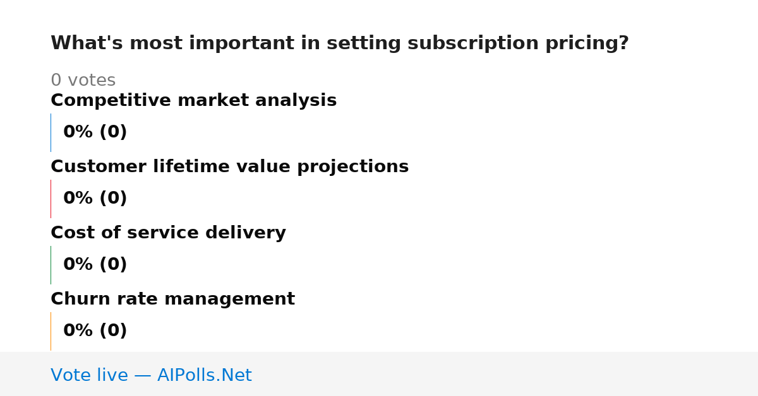Click the poll question title text
758x396 pixels.
[340, 44]
